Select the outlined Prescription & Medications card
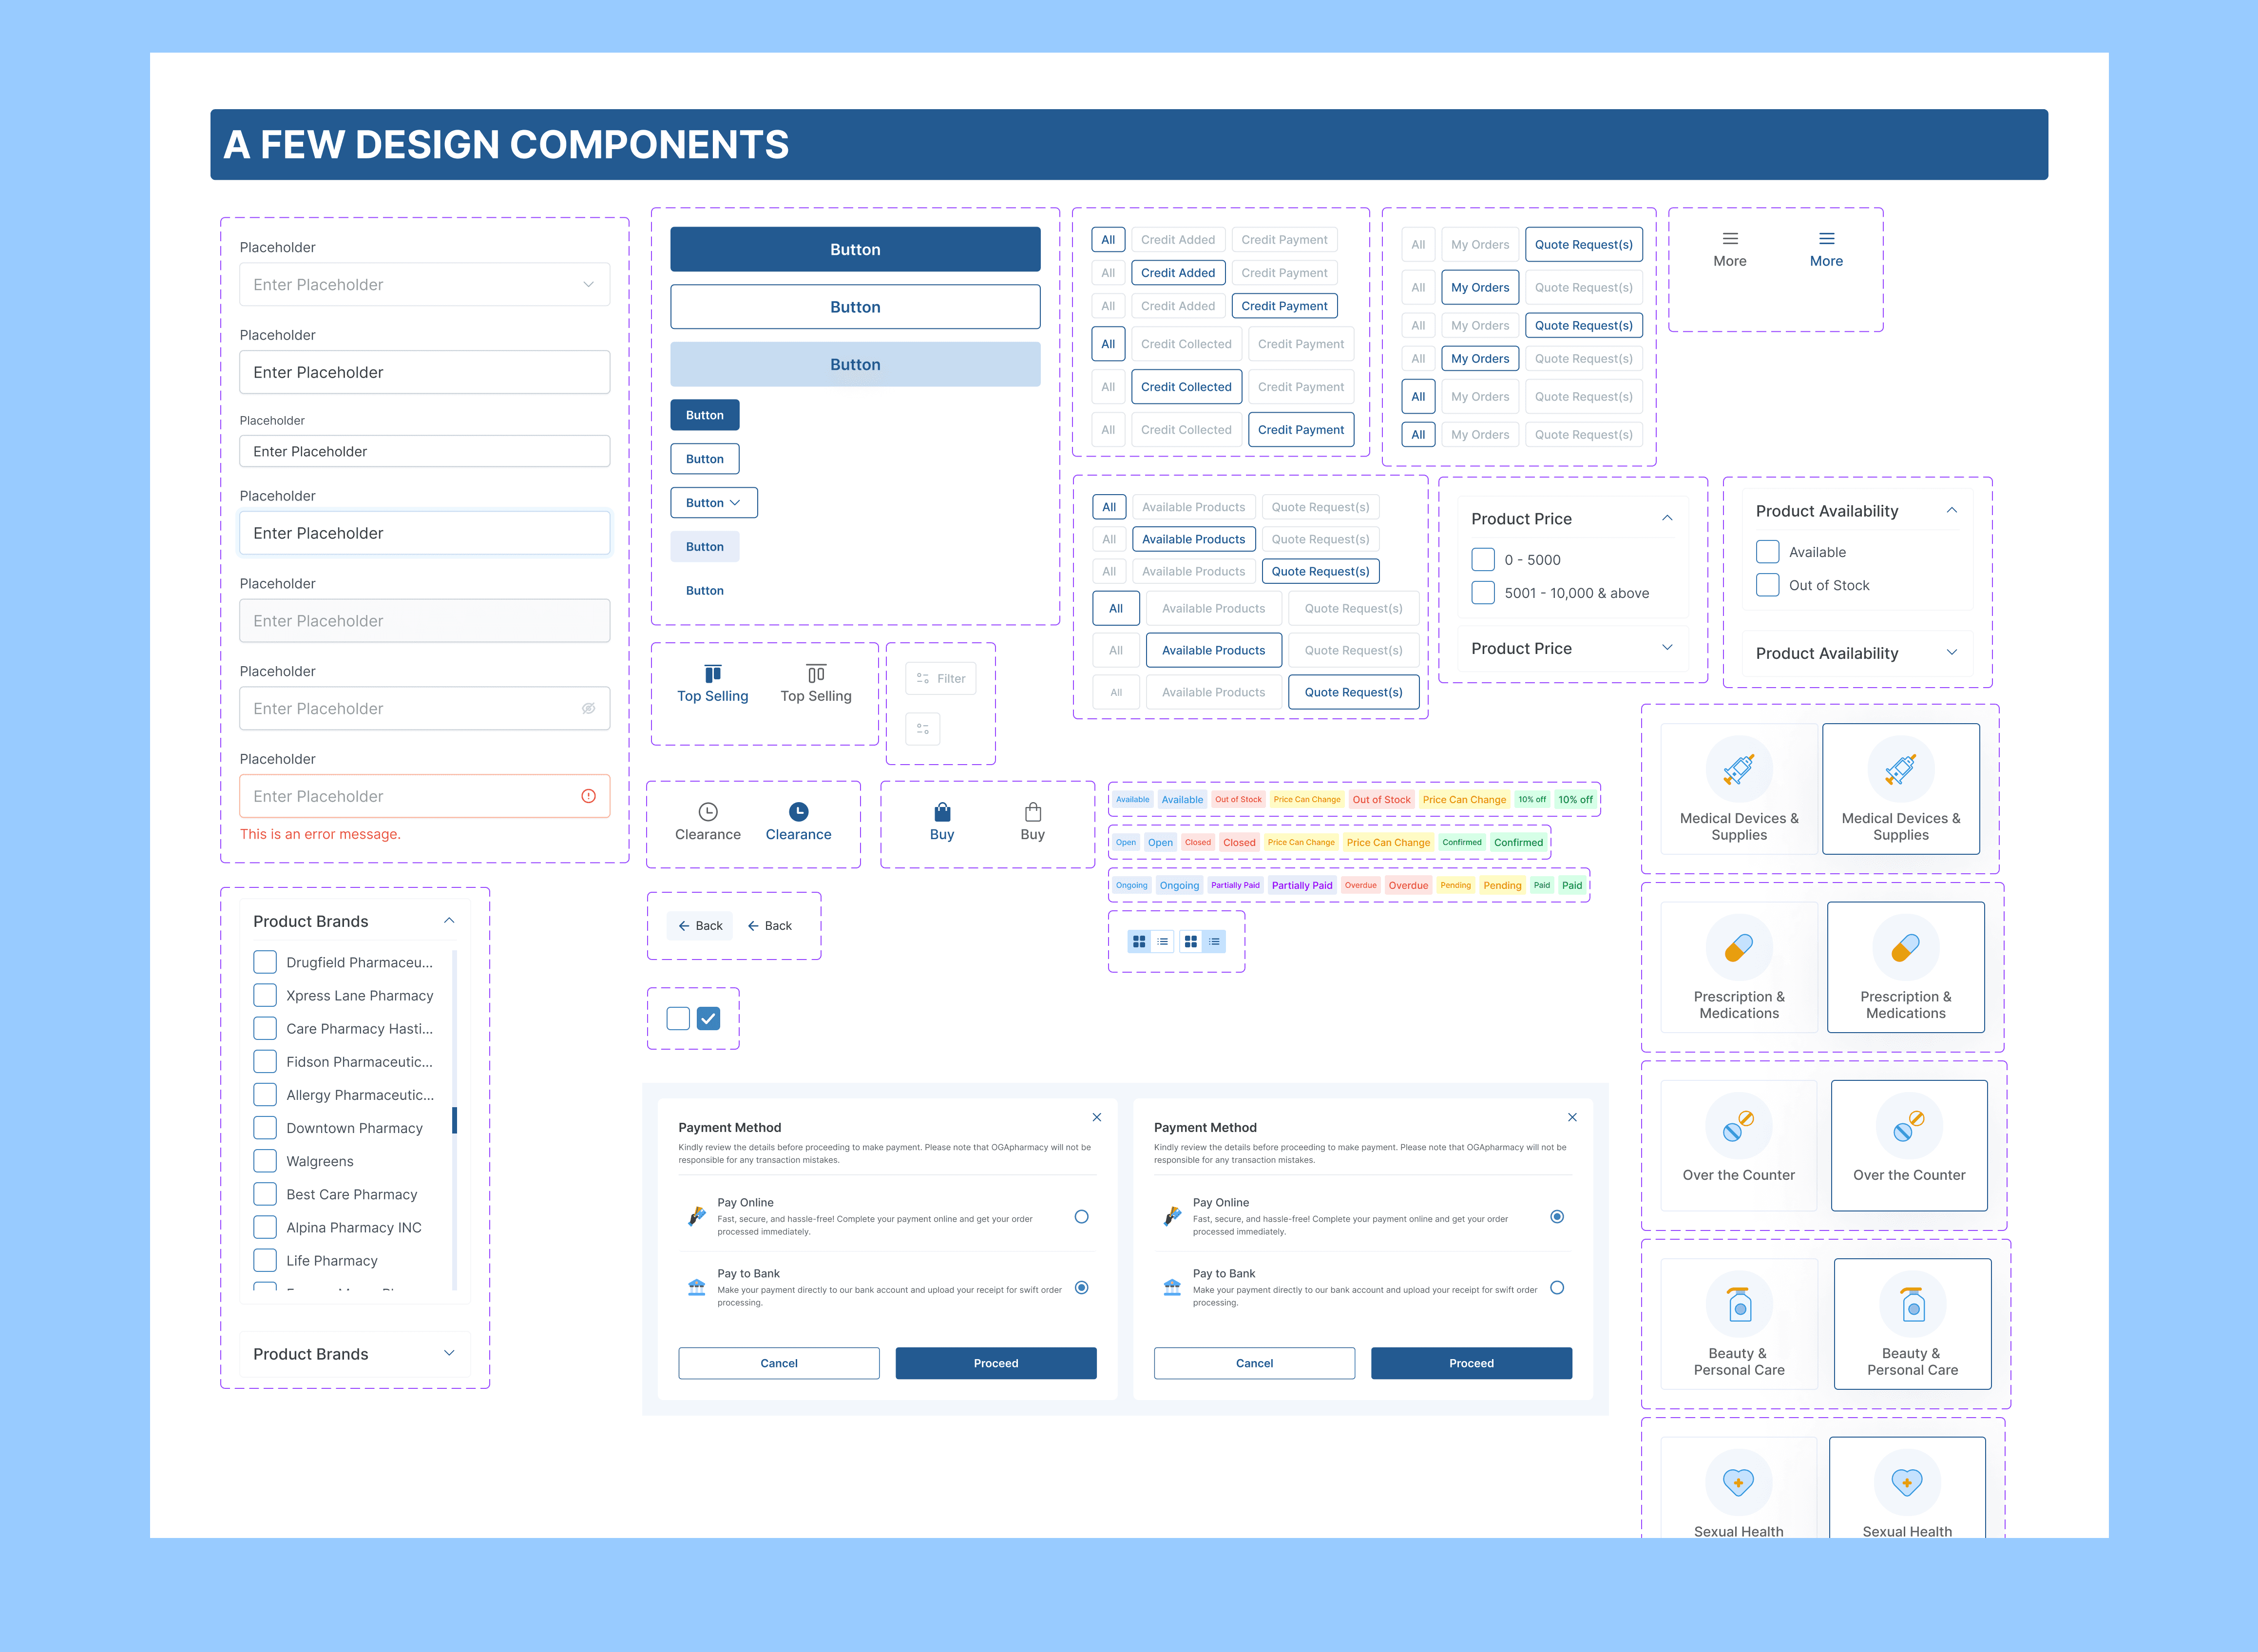Screen dimensions: 2258x1652 (x=1906, y=967)
